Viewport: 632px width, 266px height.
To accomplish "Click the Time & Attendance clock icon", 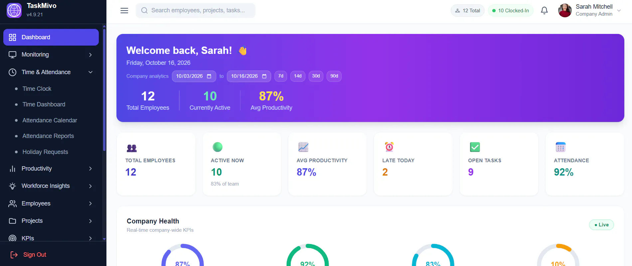I will [12, 72].
